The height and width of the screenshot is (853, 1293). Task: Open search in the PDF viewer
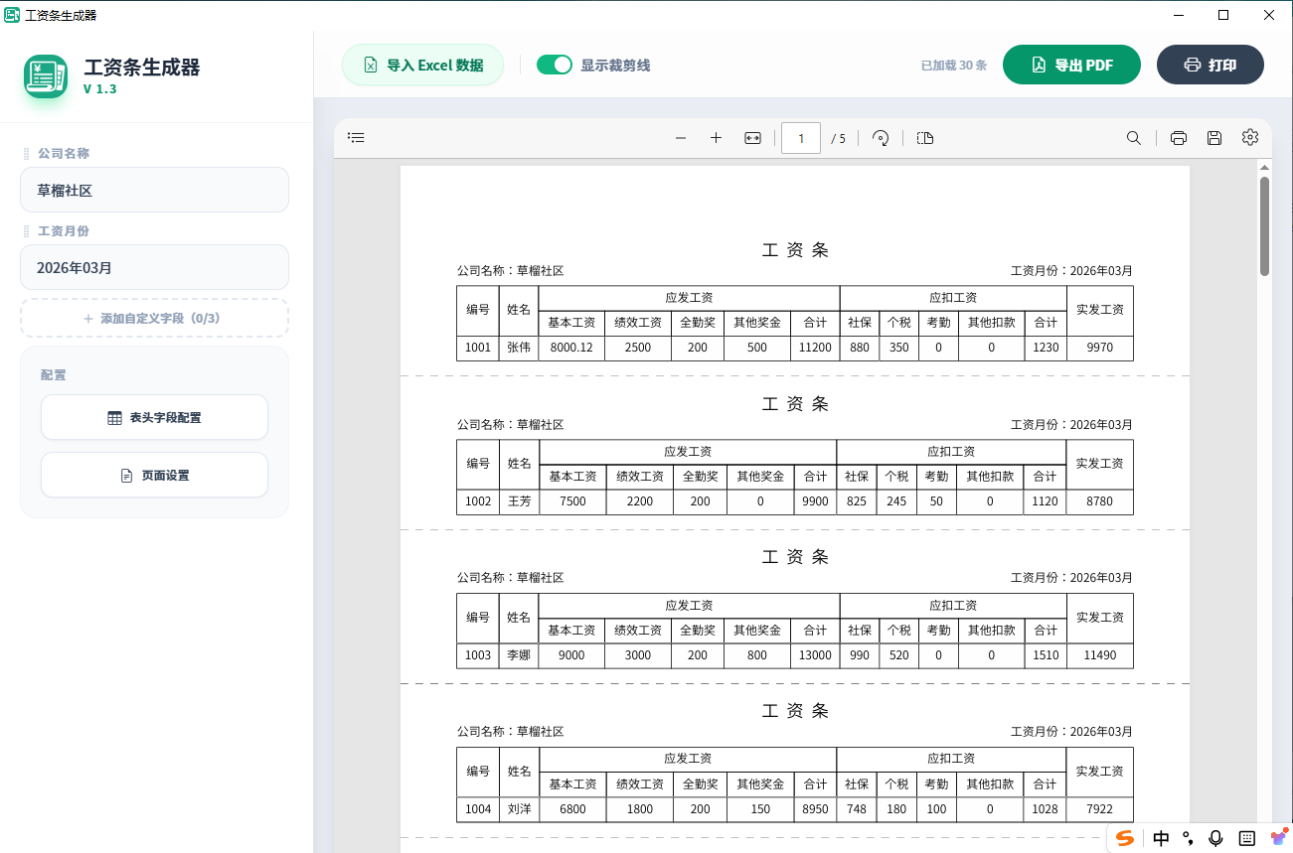tap(1133, 138)
